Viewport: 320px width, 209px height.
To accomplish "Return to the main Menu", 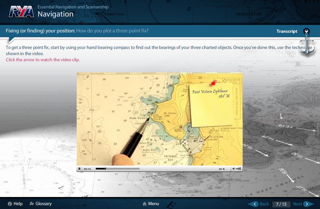I will point(153,204).
